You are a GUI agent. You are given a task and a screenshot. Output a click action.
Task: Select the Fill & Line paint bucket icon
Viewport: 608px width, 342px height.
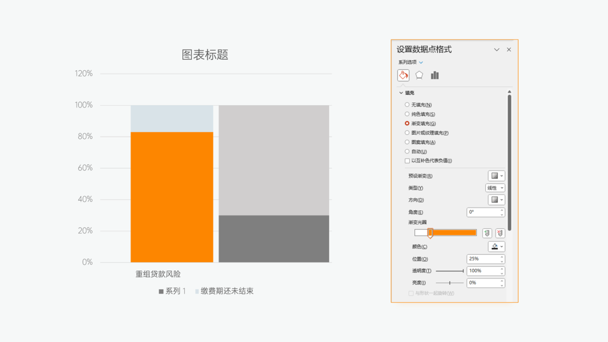coord(403,75)
